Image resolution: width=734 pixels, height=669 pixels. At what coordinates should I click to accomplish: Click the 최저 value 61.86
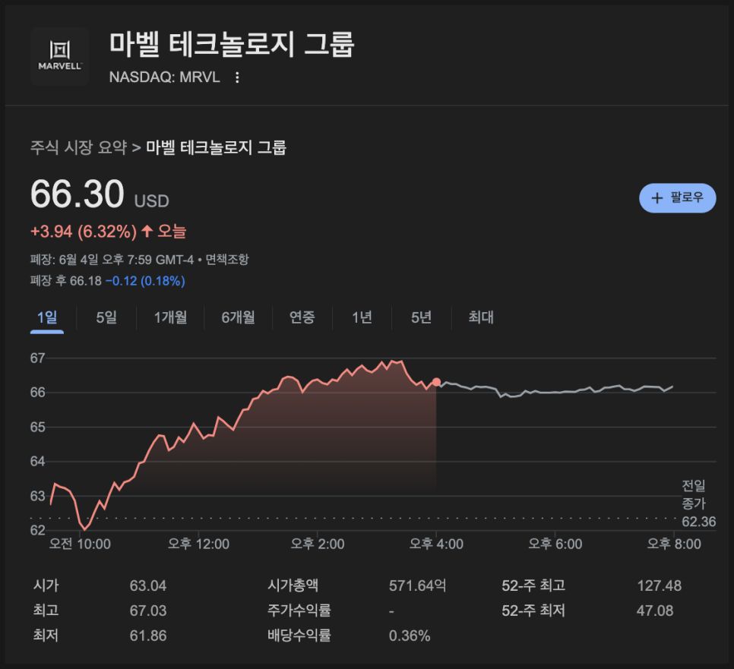tap(148, 636)
